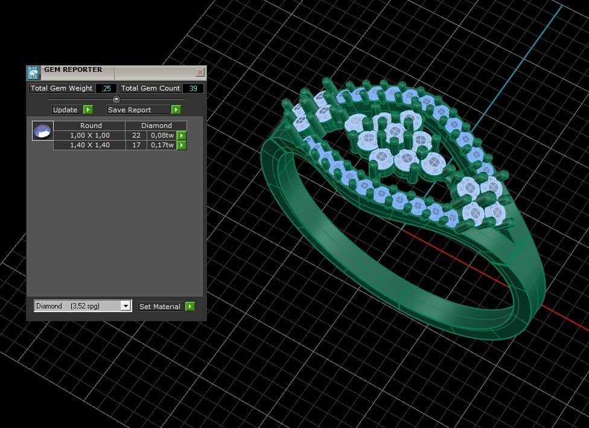Click the Gem Reporter panel icon
This screenshot has width=589, height=428.
pos(33,72)
